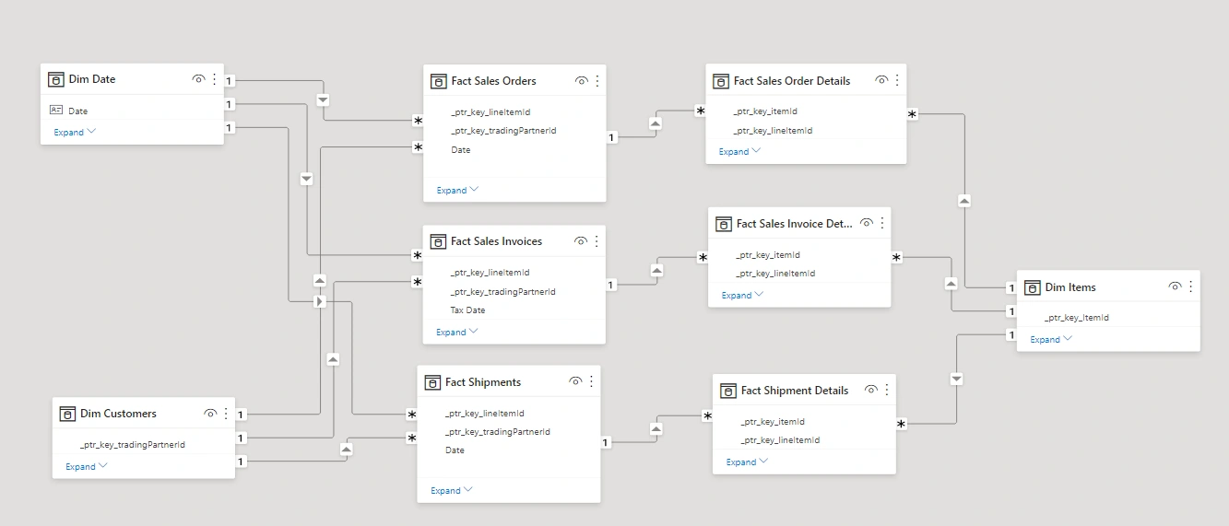The width and height of the screenshot is (1229, 526).
Task: Hide the Fact Sales Orders table
Action: coord(581,81)
